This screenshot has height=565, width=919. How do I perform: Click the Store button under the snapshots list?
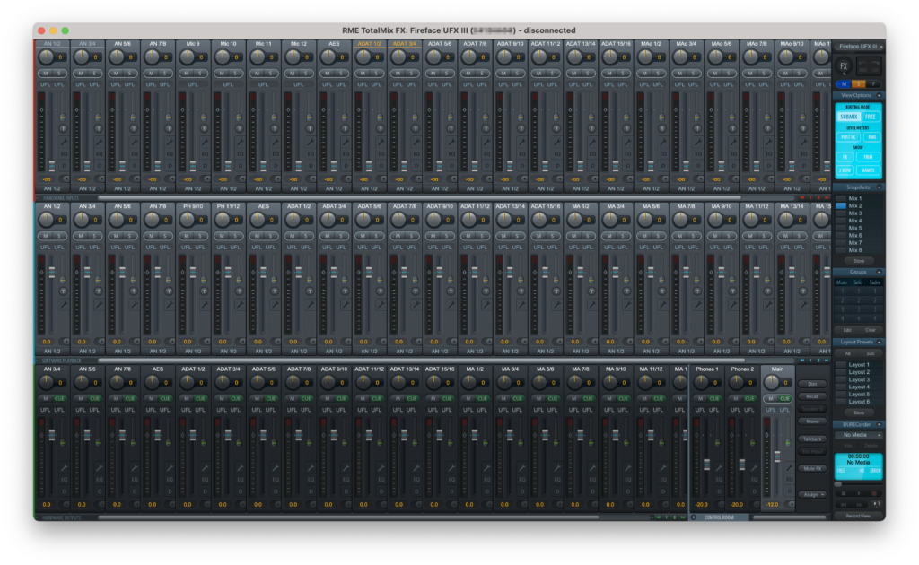click(x=859, y=261)
